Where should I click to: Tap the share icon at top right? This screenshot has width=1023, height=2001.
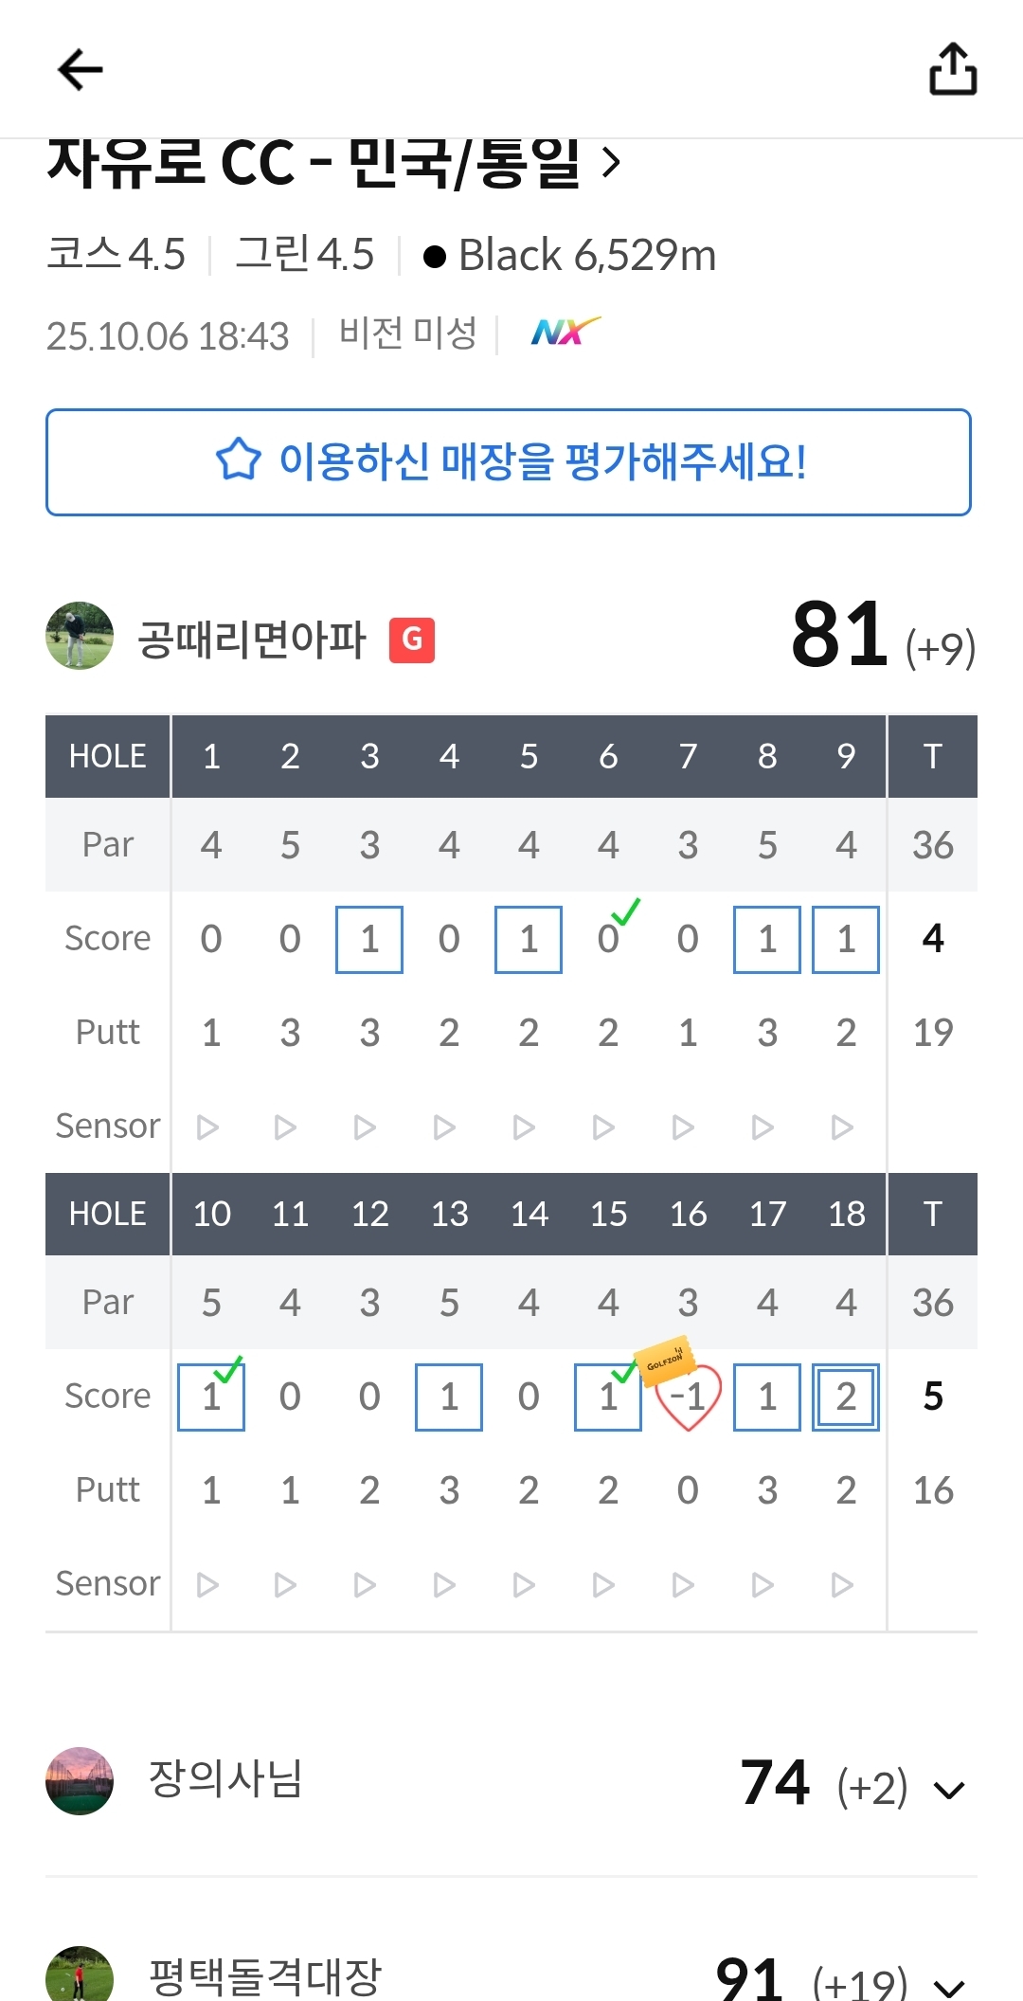click(952, 69)
